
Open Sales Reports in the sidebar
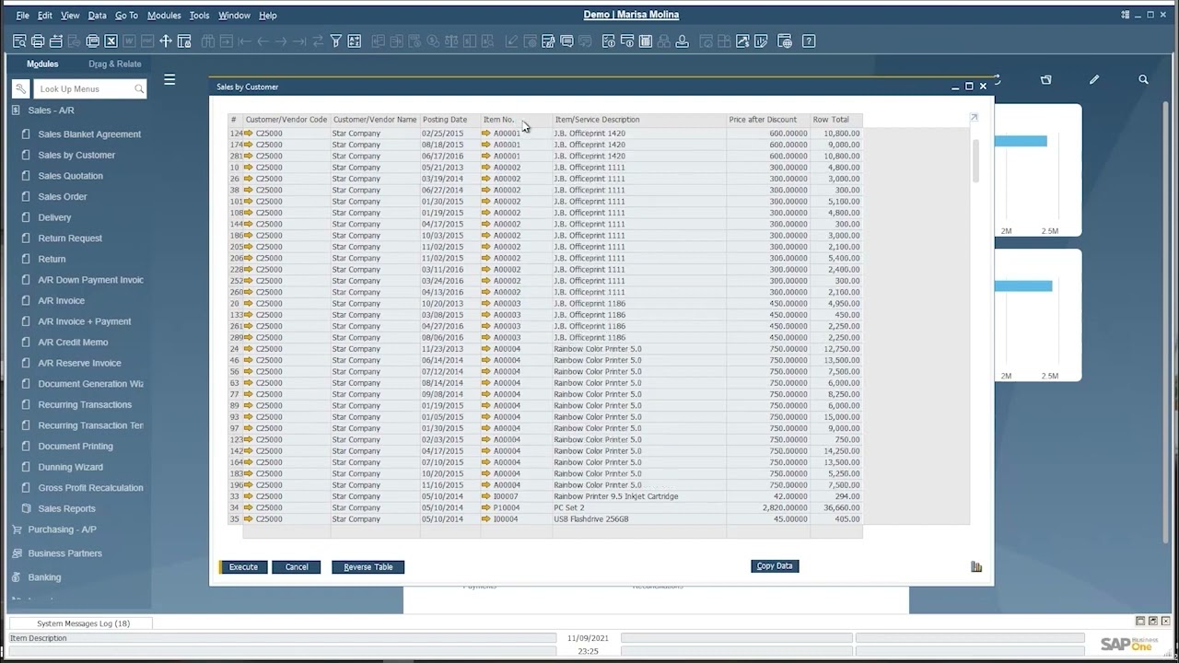[x=66, y=509]
